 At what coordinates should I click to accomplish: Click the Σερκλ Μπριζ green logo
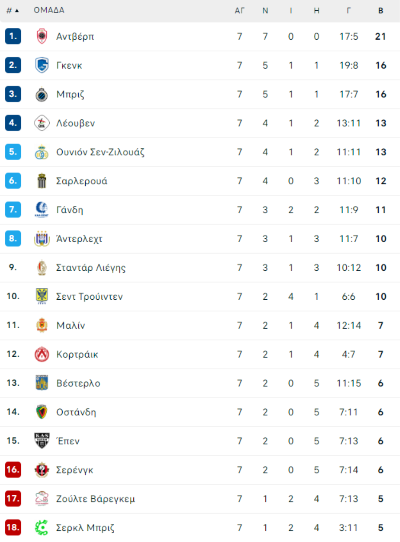click(42, 528)
